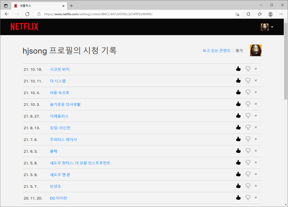The height and width of the screenshot is (207, 288).
Task: Go back in browser
Action: click(7, 14)
